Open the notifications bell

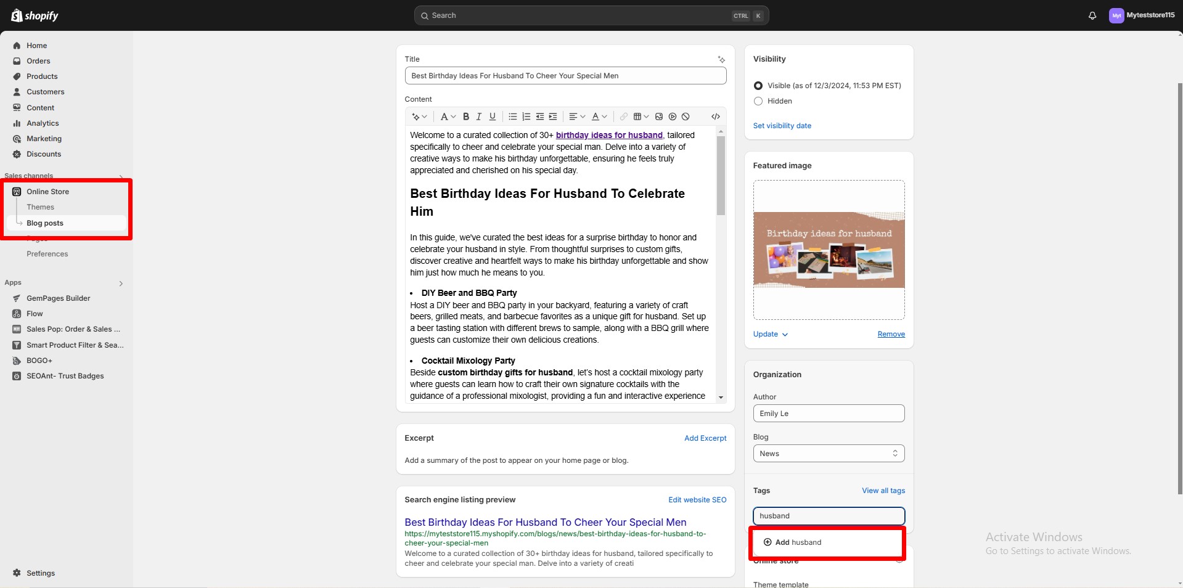pyautogui.click(x=1092, y=15)
